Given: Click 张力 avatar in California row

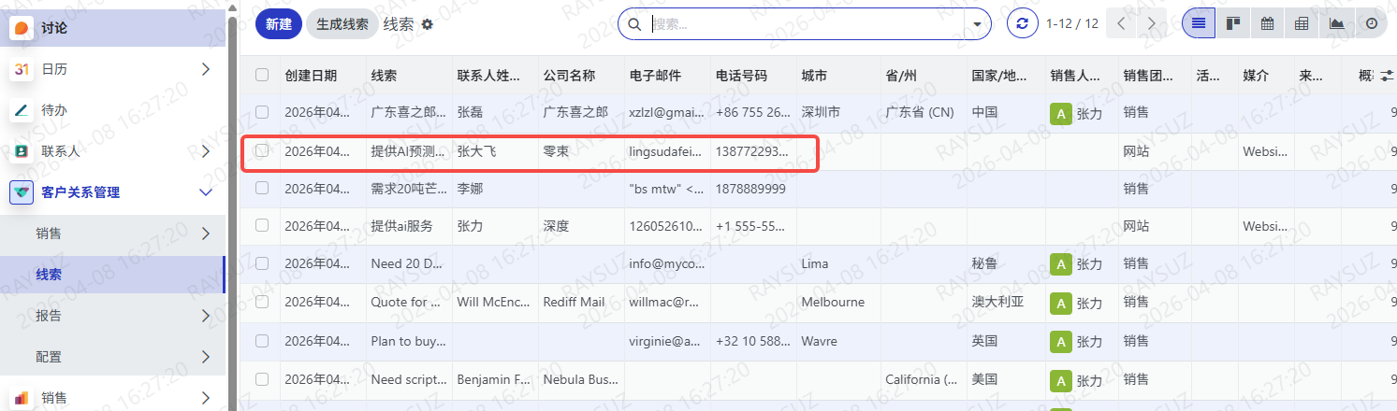Looking at the screenshot, I should [x=1060, y=380].
